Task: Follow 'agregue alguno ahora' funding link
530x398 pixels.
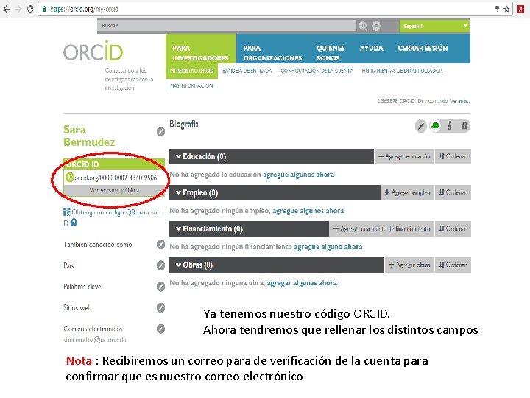Action: click(x=328, y=247)
